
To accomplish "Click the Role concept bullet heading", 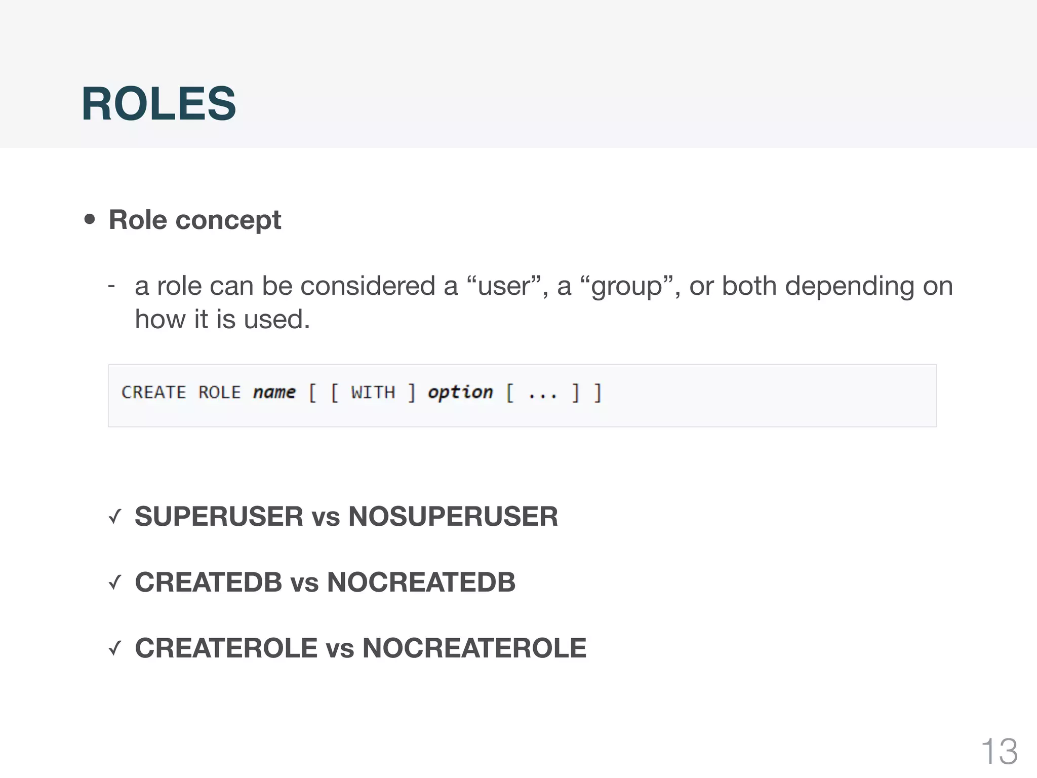I will pos(195,220).
